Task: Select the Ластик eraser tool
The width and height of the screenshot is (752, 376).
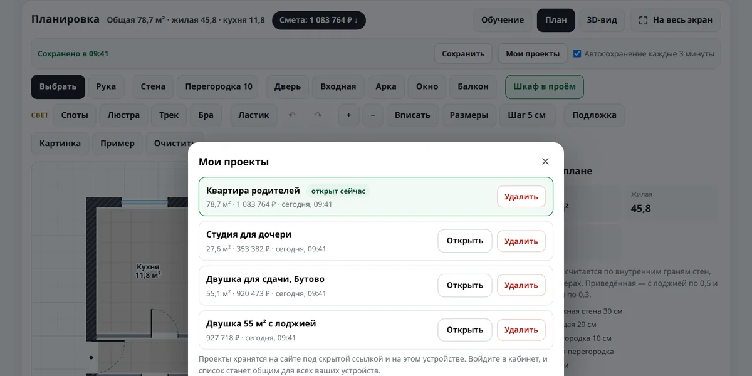Action: [254, 115]
